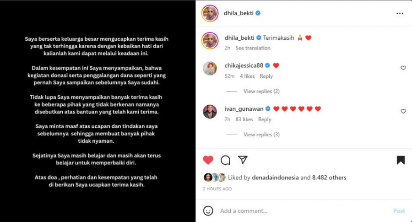The width and height of the screenshot is (412, 222).
Task: Like ivan_gunawan's comment with heart icon
Action: pos(403,111)
